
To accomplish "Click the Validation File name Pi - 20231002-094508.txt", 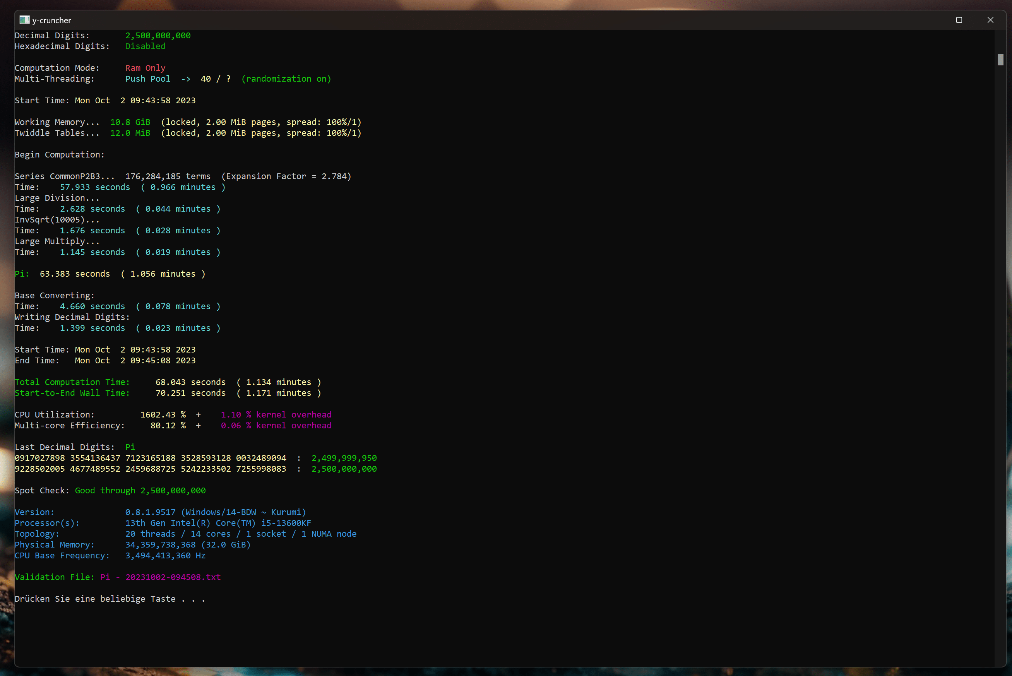I will point(160,577).
